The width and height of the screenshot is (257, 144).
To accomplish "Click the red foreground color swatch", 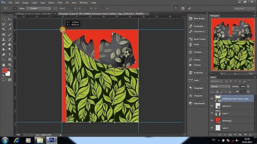I will (5, 70).
